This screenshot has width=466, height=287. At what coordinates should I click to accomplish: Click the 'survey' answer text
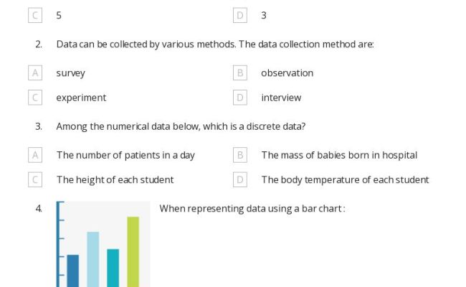[x=71, y=73]
